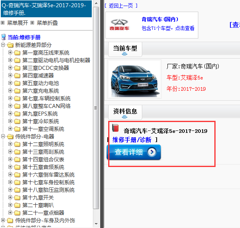
Task: Expand the 第四章减速器 node
Action: click(x=10, y=75)
